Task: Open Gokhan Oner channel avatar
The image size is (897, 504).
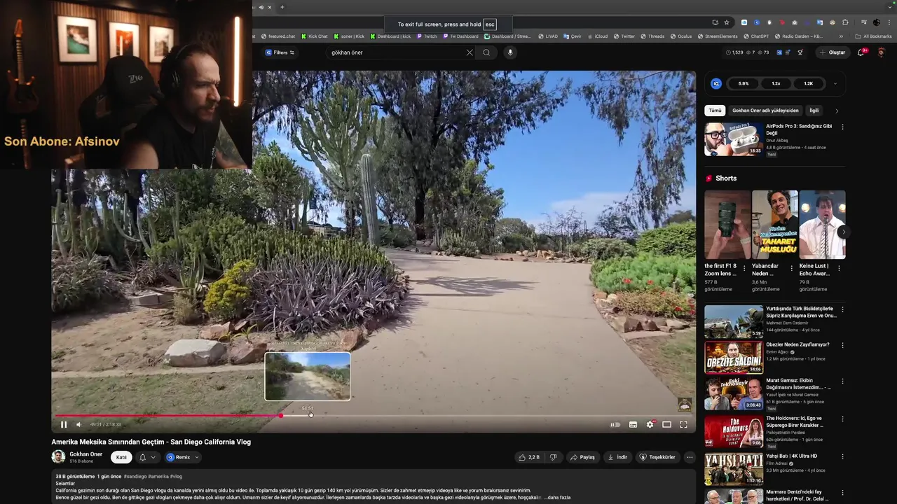Action: 59,457
